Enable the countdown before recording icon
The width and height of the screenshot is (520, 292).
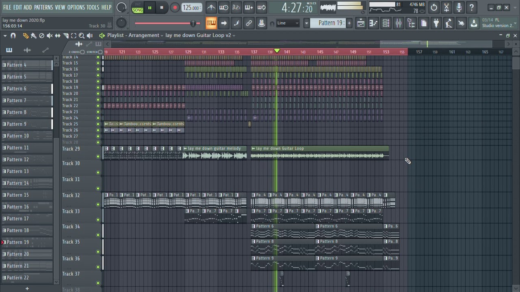(x=236, y=7)
